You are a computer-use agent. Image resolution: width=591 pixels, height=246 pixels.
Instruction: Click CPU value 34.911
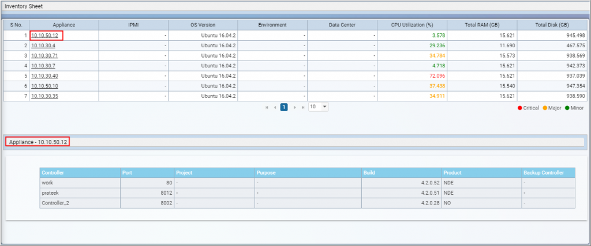pos(437,96)
